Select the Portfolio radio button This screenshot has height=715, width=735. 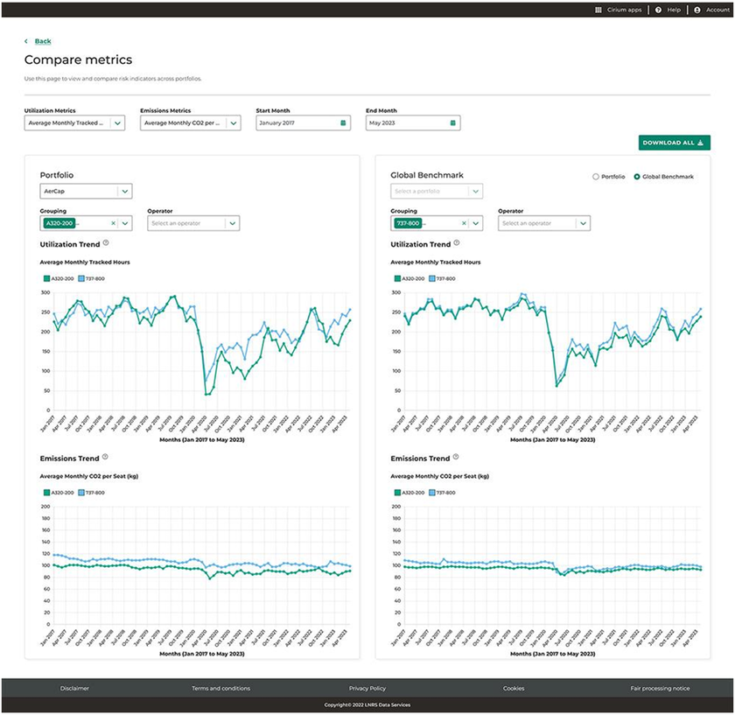pos(597,177)
